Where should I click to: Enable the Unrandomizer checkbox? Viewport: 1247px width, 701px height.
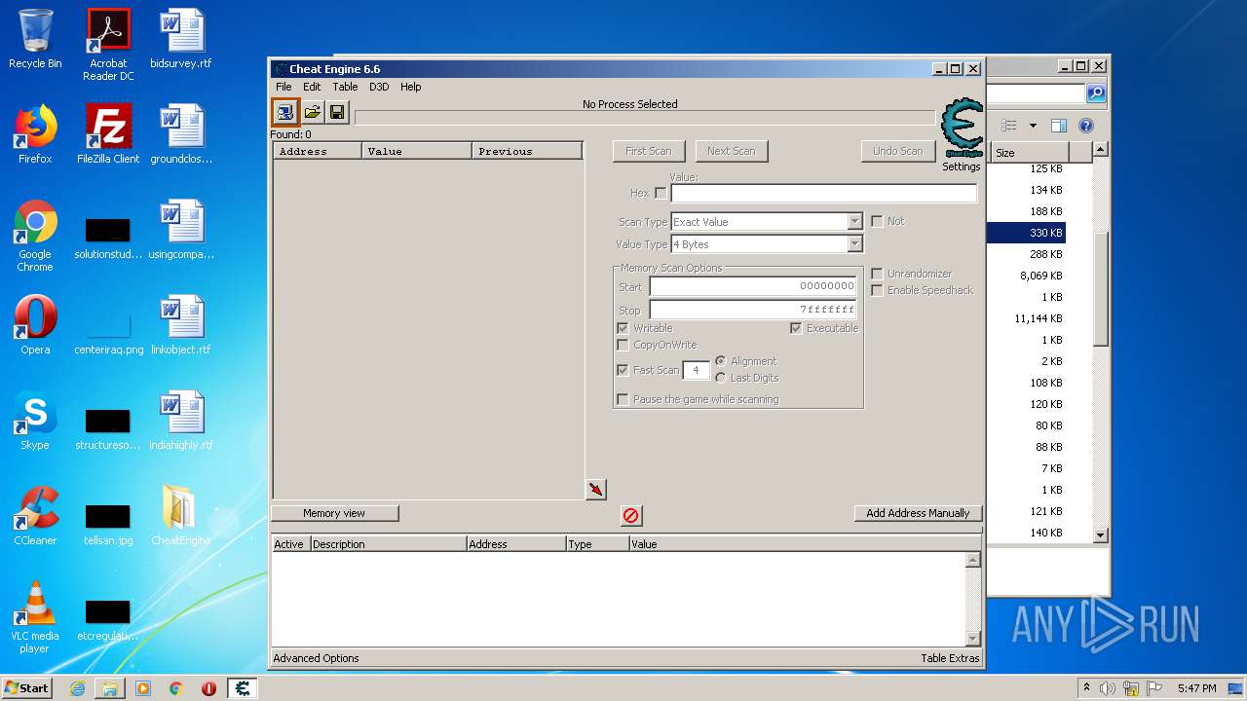(877, 274)
